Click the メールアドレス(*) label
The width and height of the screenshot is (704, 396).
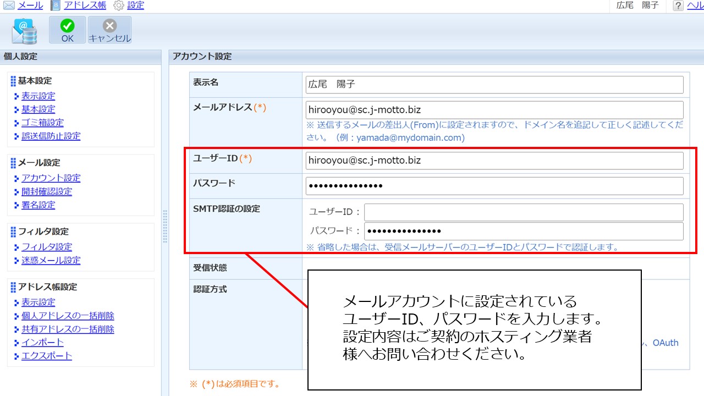click(x=230, y=107)
